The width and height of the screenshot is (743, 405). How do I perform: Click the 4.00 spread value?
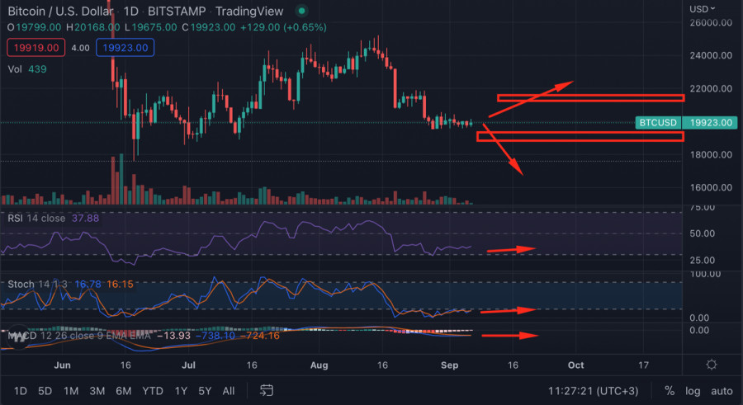coord(80,48)
